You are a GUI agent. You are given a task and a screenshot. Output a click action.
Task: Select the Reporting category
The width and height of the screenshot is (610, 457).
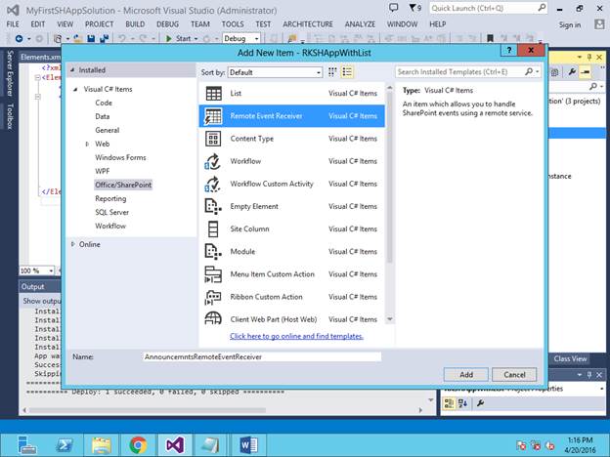point(110,198)
